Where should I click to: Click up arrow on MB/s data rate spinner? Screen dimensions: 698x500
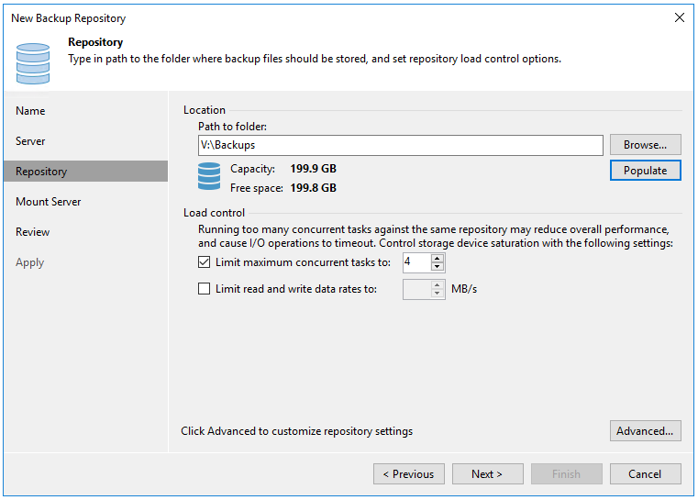(x=438, y=284)
